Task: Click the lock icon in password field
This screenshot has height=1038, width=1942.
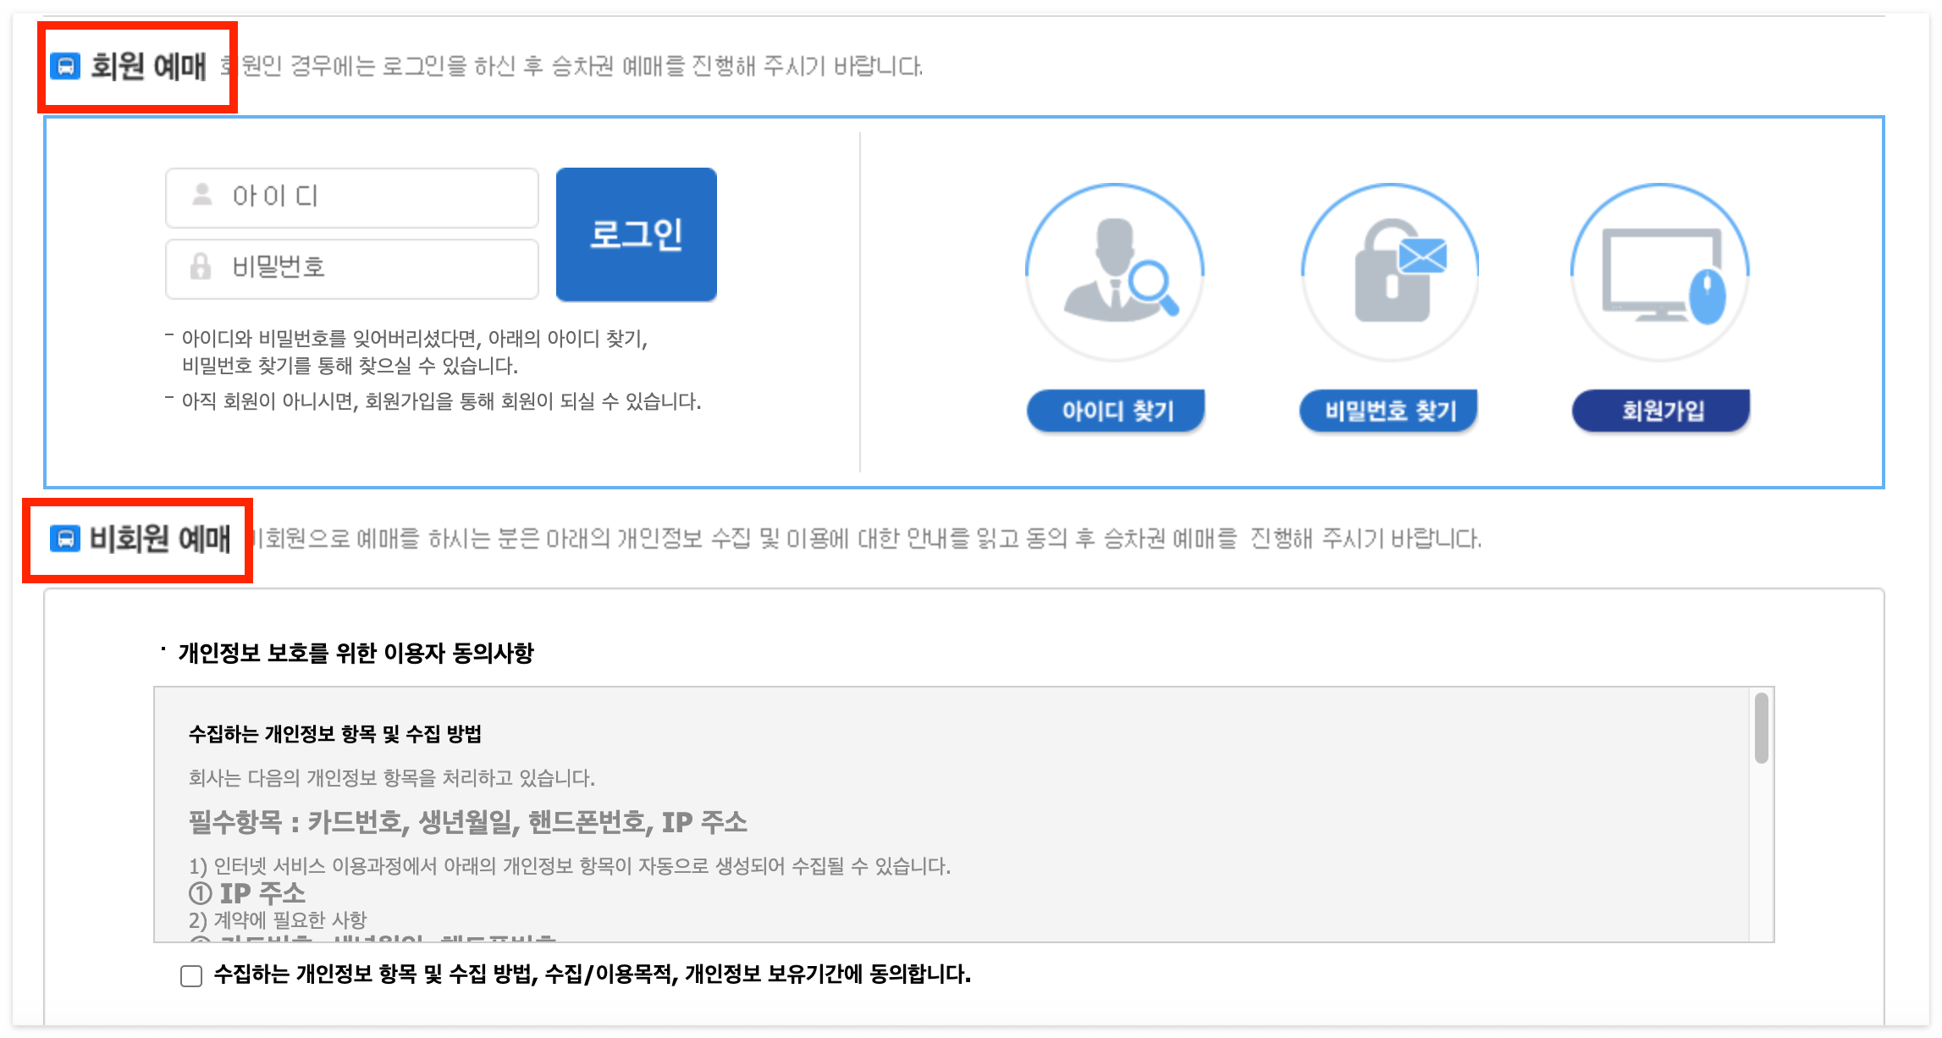Action: tap(201, 267)
